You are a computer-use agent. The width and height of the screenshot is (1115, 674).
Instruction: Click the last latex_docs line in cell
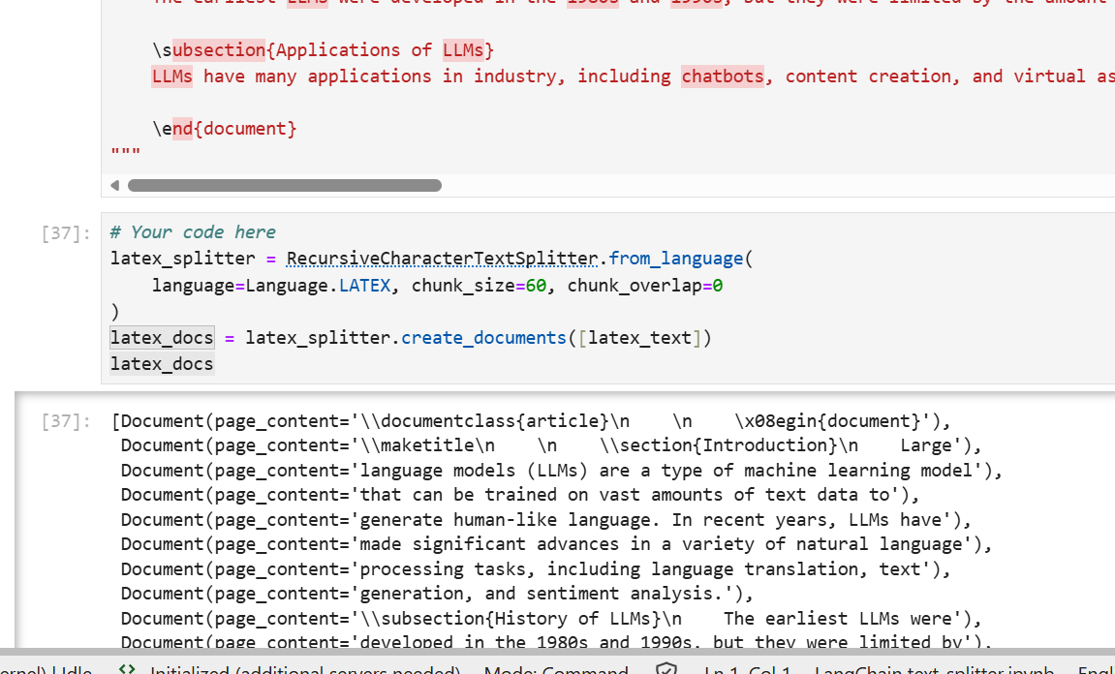(162, 364)
